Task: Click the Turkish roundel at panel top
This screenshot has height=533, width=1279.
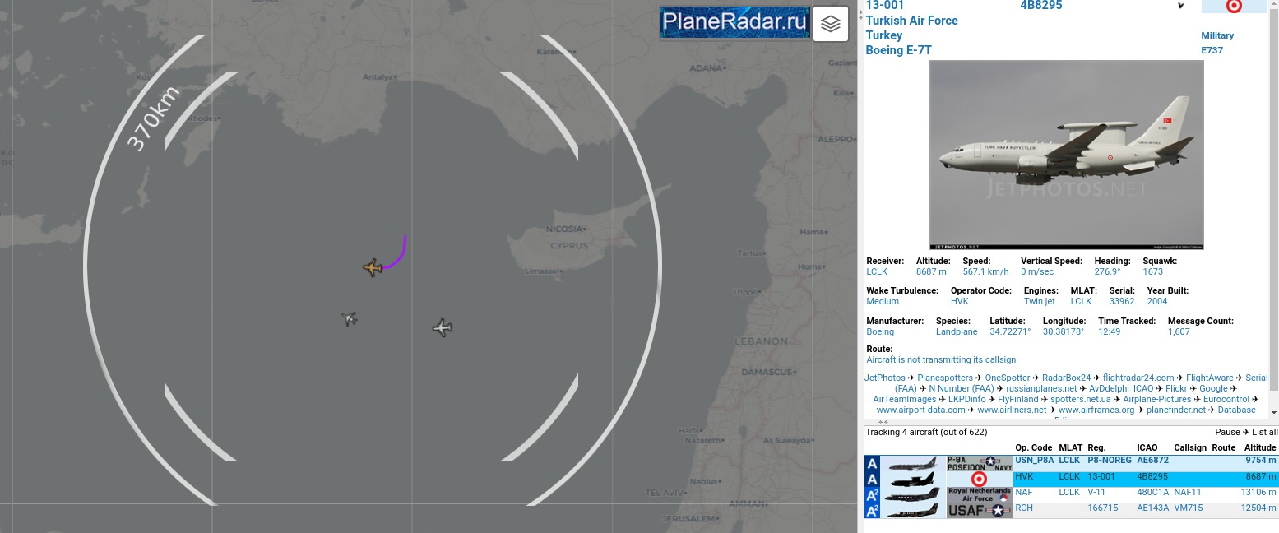Action: (x=1233, y=7)
